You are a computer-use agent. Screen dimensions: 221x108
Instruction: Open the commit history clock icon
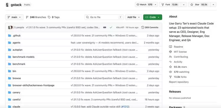click(x=143, y=27)
